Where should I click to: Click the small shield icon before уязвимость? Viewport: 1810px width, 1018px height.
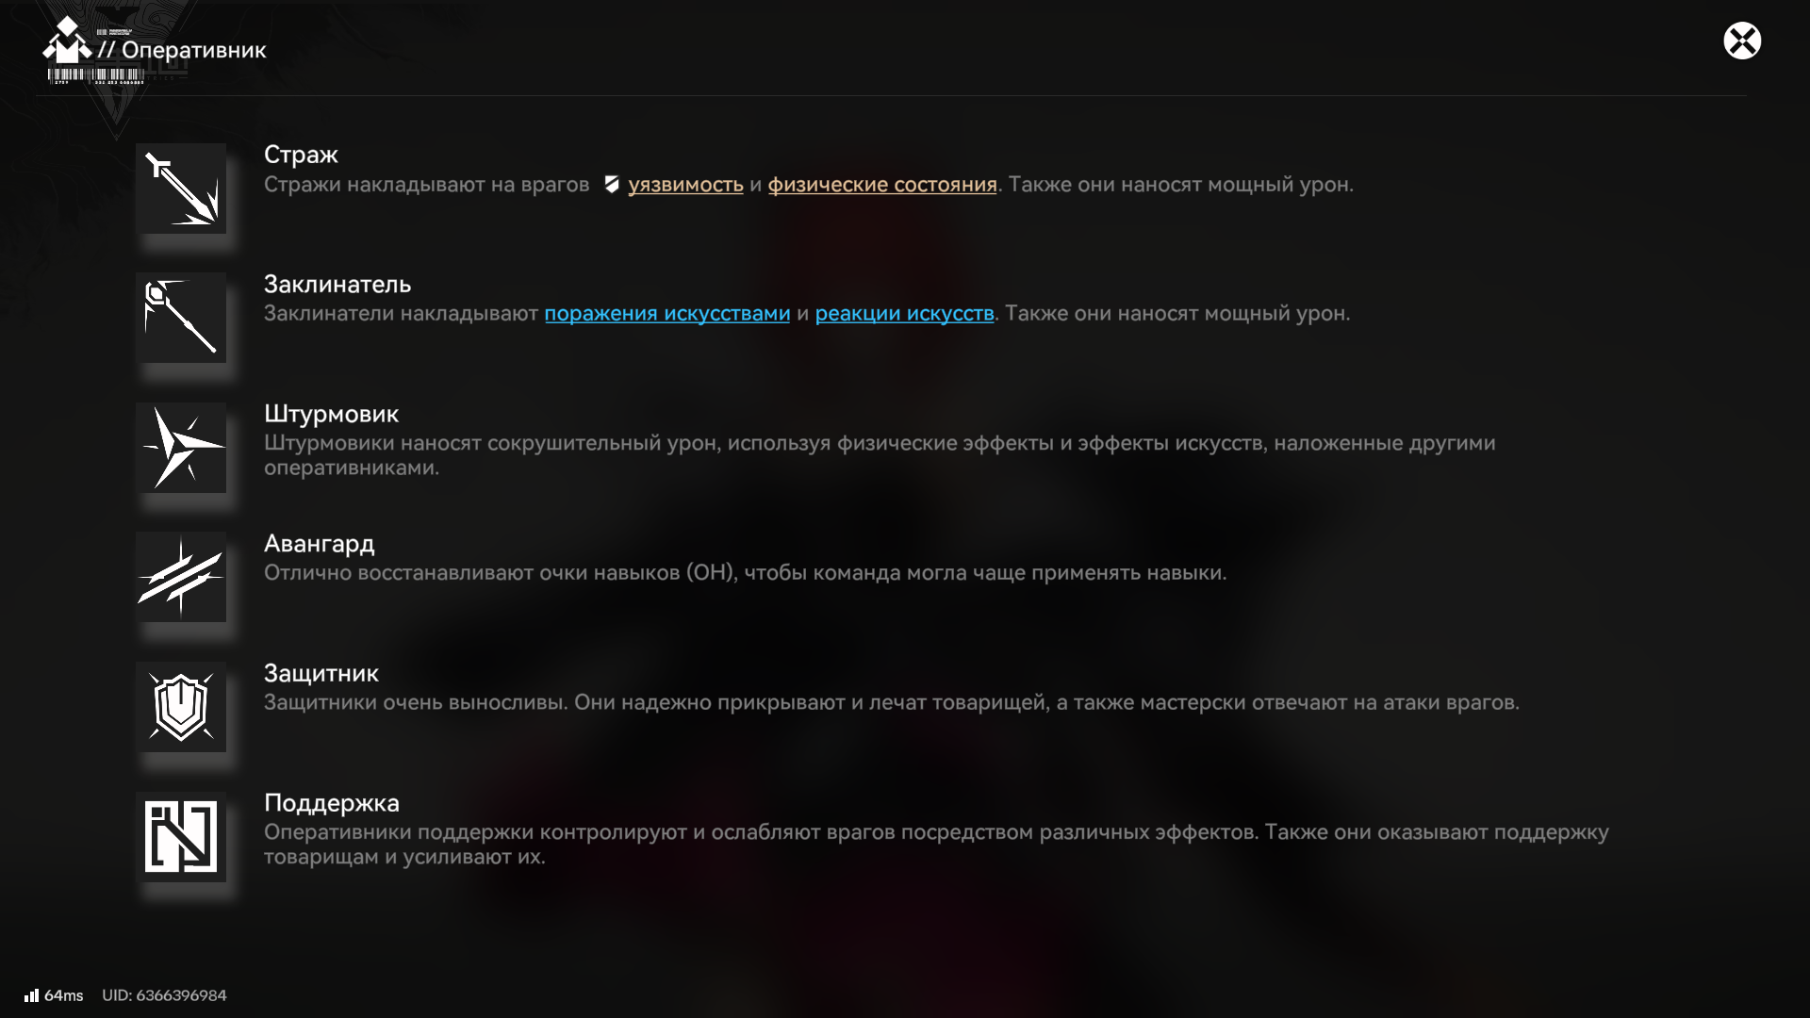[x=612, y=185]
